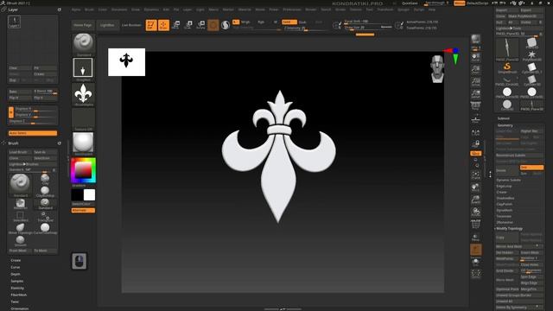
Task: Expand the ShadowBox section
Action: click(505, 198)
